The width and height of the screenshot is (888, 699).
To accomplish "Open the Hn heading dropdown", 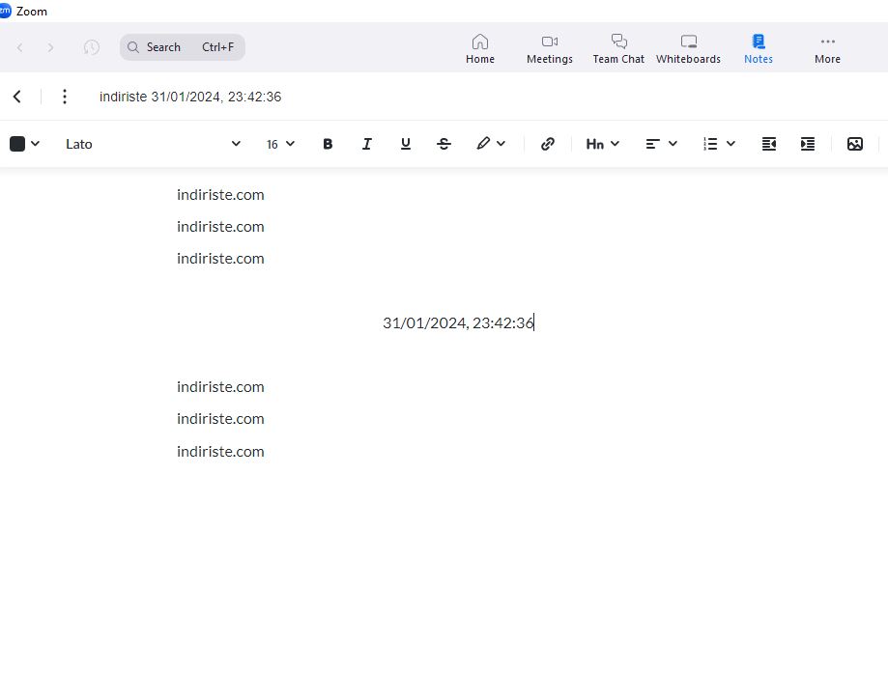I will [603, 144].
